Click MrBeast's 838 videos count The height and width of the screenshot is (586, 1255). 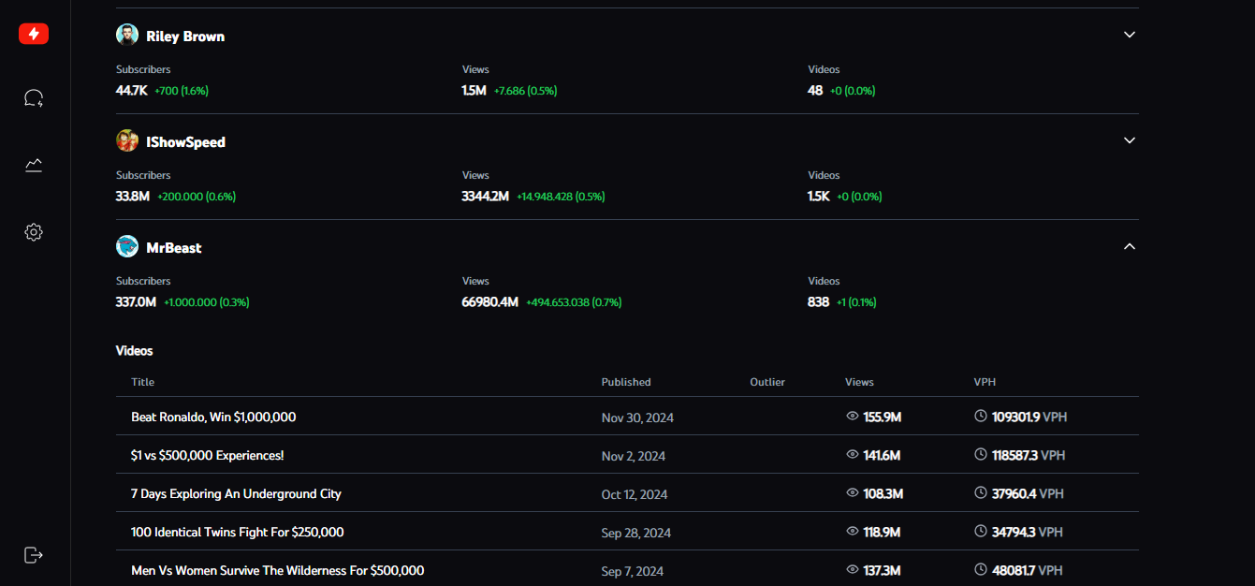coord(819,302)
